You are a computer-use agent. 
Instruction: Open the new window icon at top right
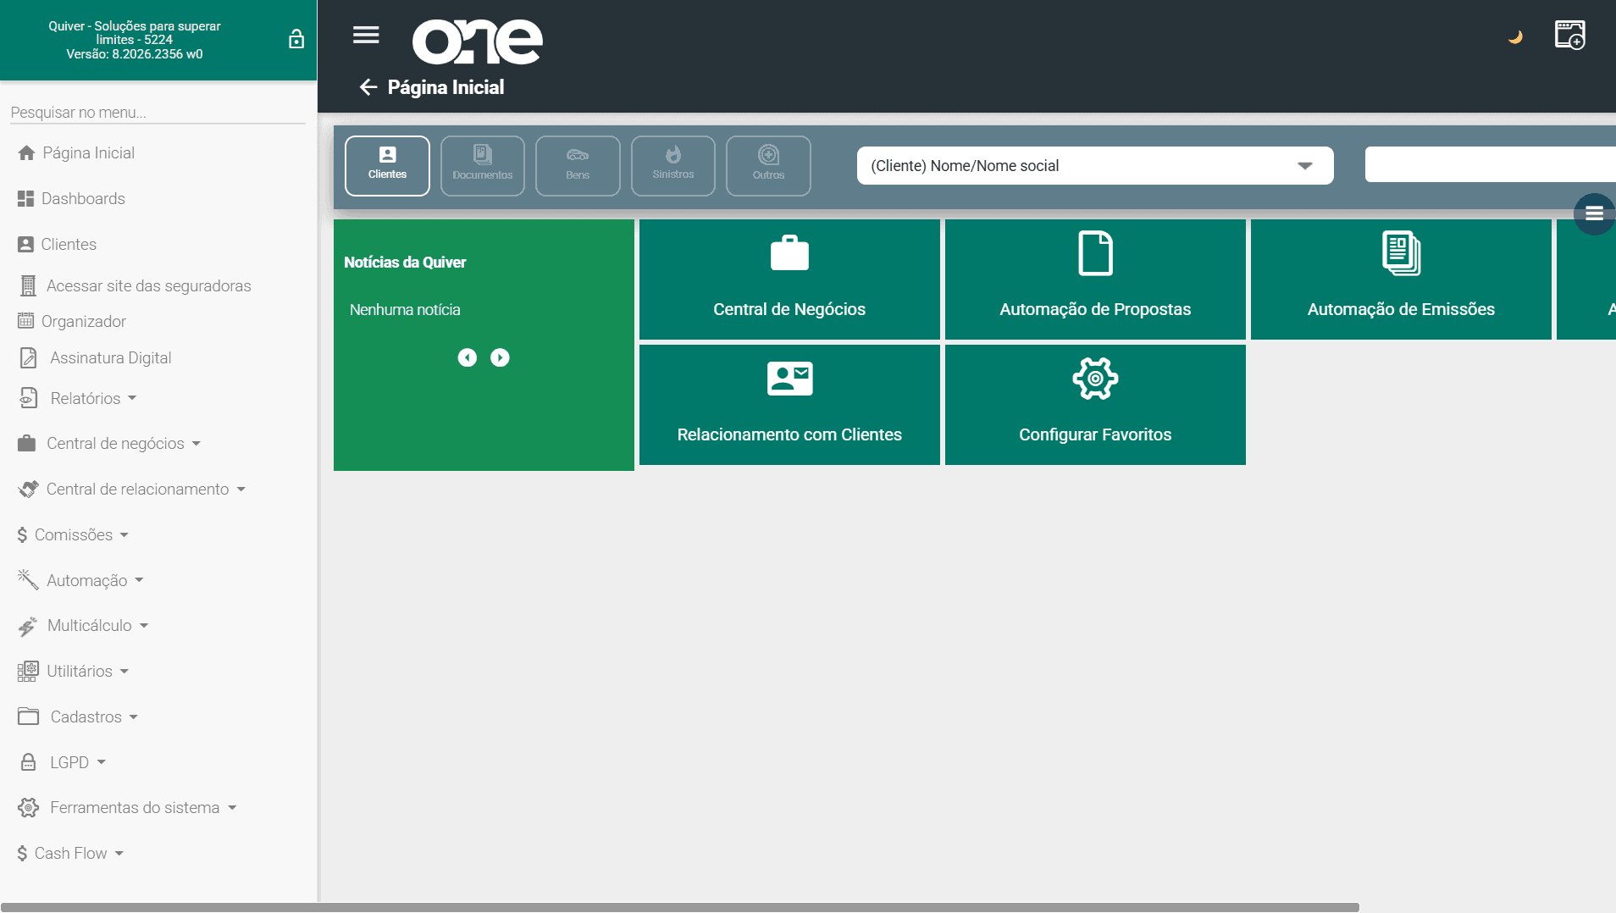pos(1569,36)
